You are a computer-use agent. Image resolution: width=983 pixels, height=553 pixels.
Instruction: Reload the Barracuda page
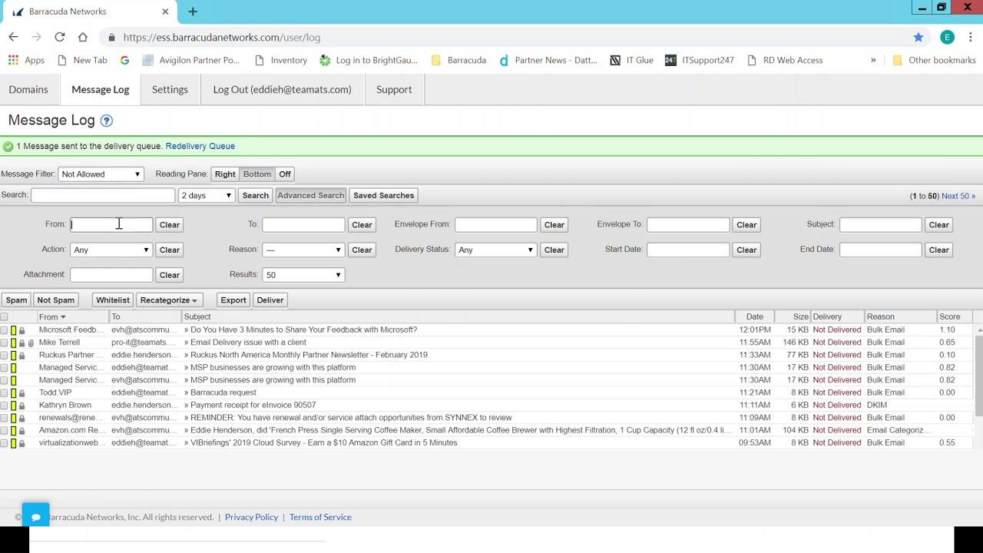59,37
